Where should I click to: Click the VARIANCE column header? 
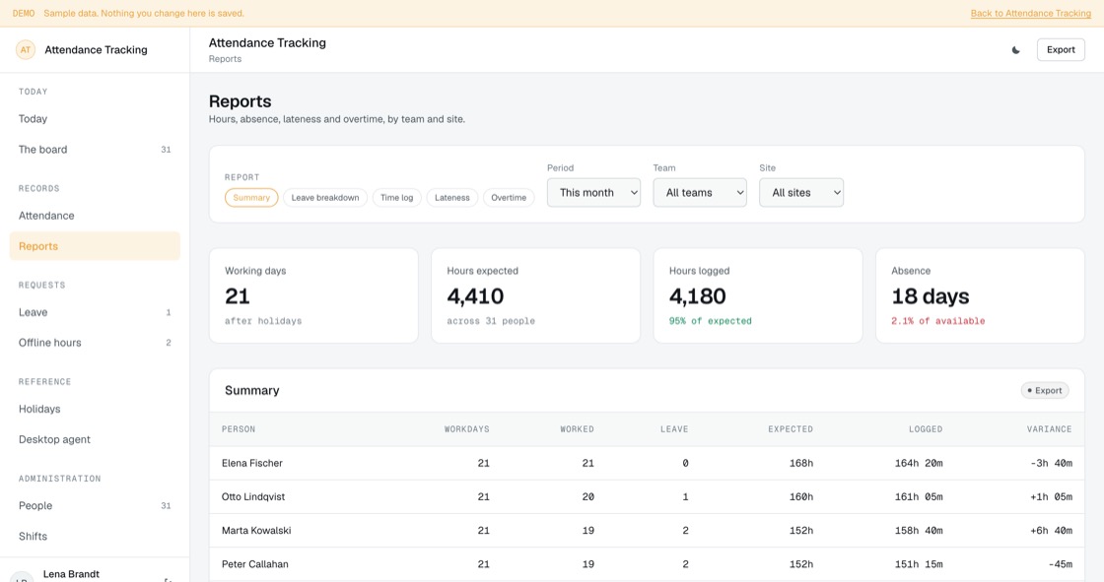(1049, 429)
